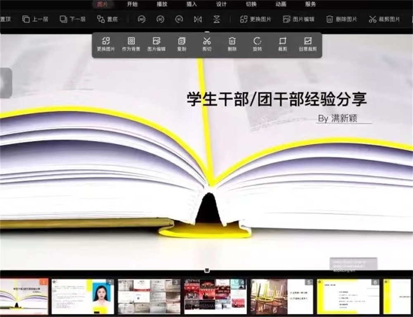Go to the 设计 tab
413x317 pixels.
click(x=221, y=4)
